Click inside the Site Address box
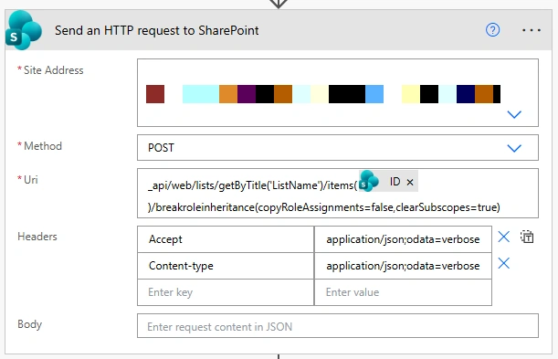 338,92
